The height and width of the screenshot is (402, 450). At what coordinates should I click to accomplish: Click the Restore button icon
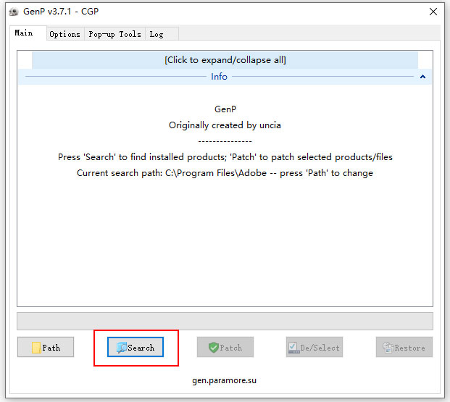[x=388, y=348]
